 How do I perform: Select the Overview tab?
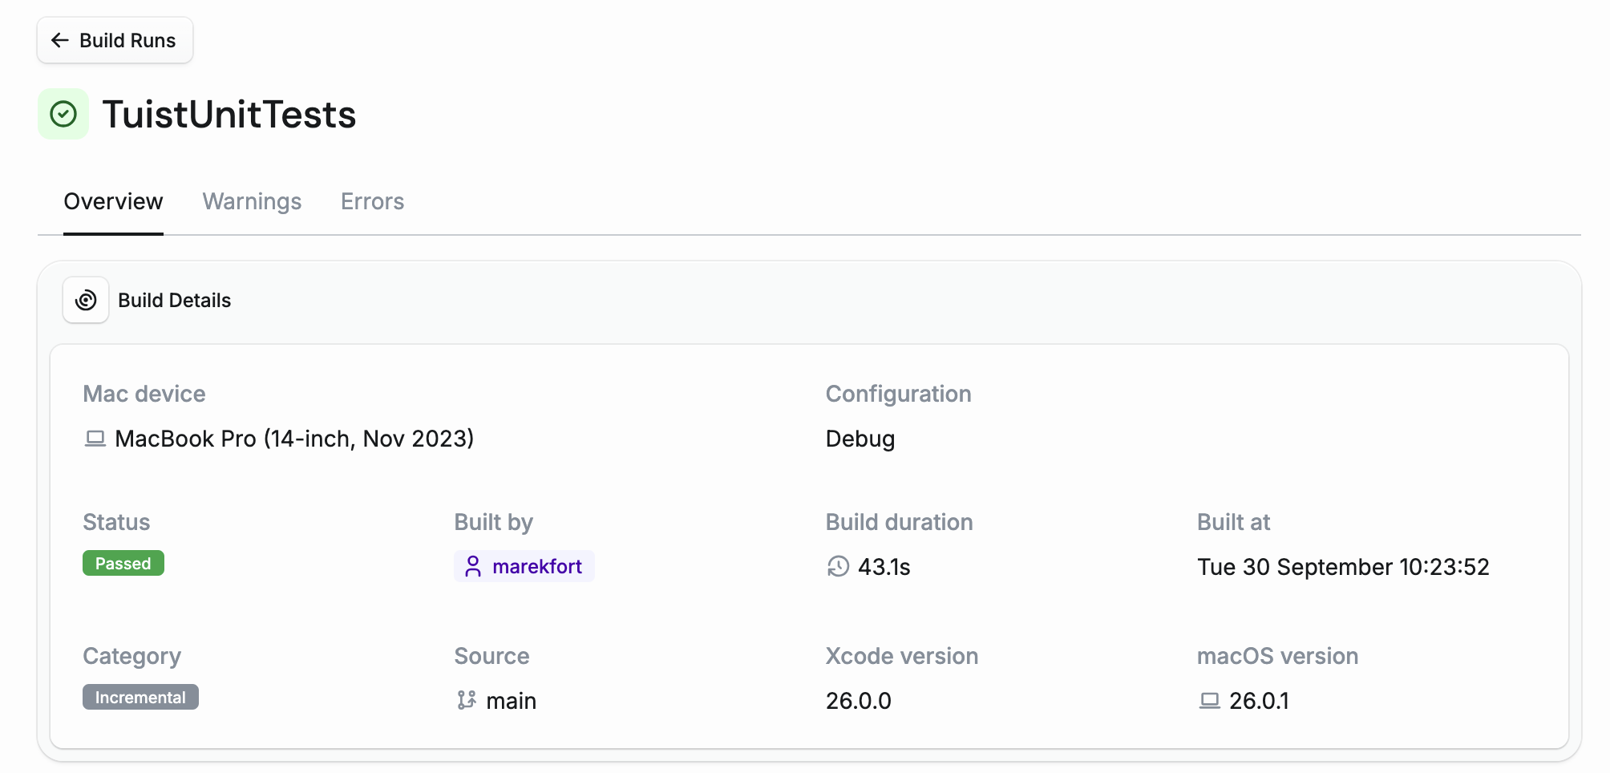pos(113,201)
